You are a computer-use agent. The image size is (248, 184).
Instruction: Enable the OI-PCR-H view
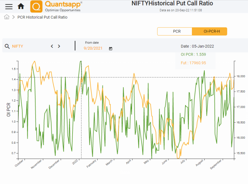(210, 31)
